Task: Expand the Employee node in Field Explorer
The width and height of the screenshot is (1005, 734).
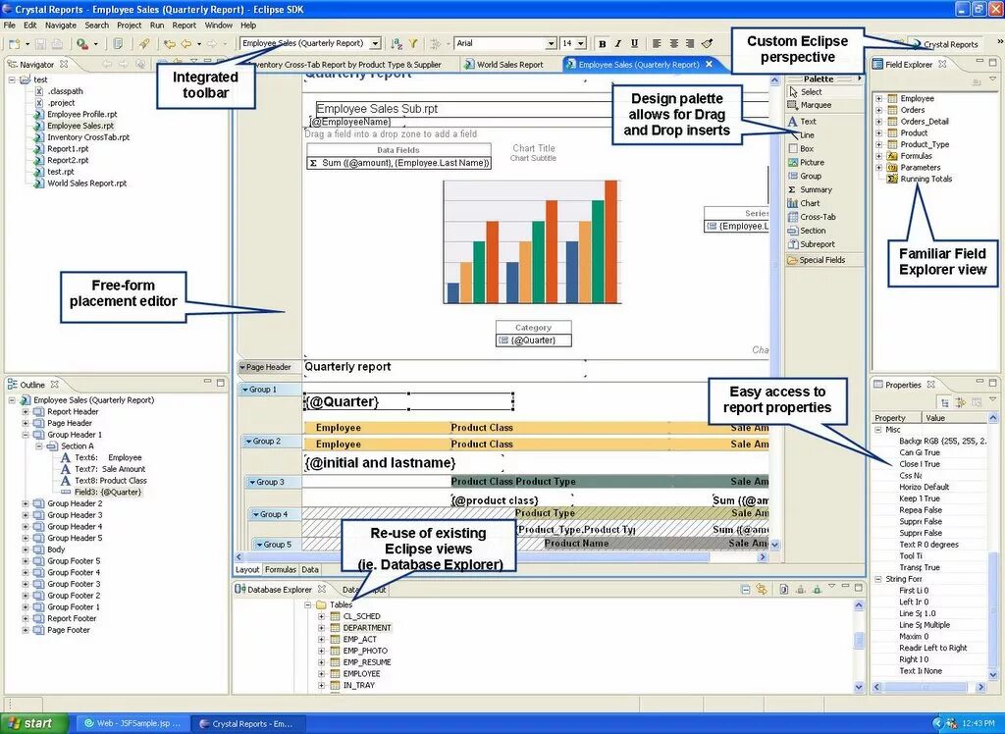Action: (x=878, y=99)
